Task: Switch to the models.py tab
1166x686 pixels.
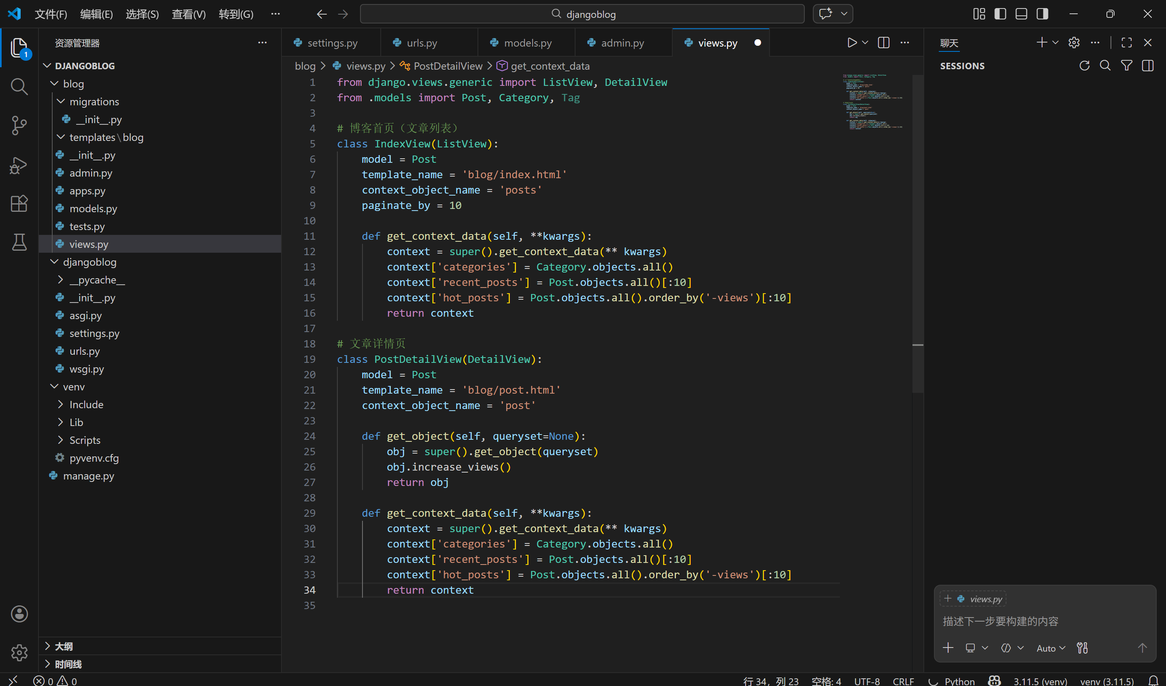Action: 527,43
